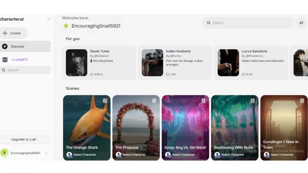This screenshot has height=173, width=308.
Task: Click the chat count icon on Diavlo Tuner
Action: coord(92,74)
